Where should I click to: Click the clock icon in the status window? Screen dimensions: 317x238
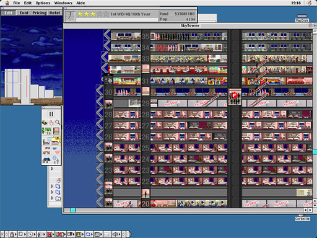click(x=70, y=16)
